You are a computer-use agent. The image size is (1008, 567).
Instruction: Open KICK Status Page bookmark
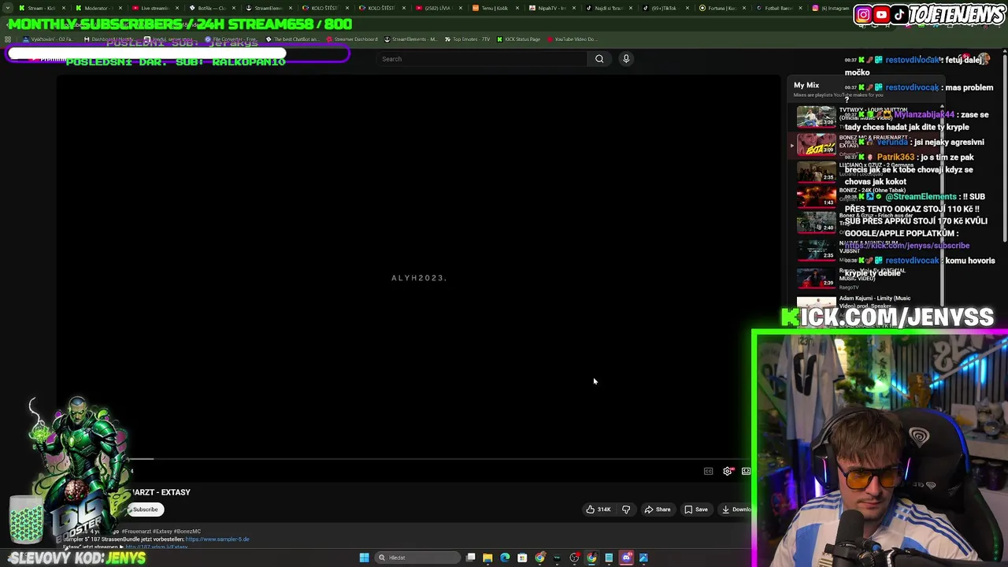point(518,39)
